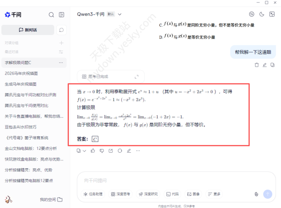
Task: Click the blue send arrow button
Action: click(x=268, y=194)
